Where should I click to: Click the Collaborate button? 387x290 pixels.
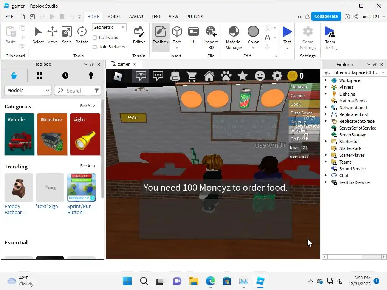(x=326, y=16)
